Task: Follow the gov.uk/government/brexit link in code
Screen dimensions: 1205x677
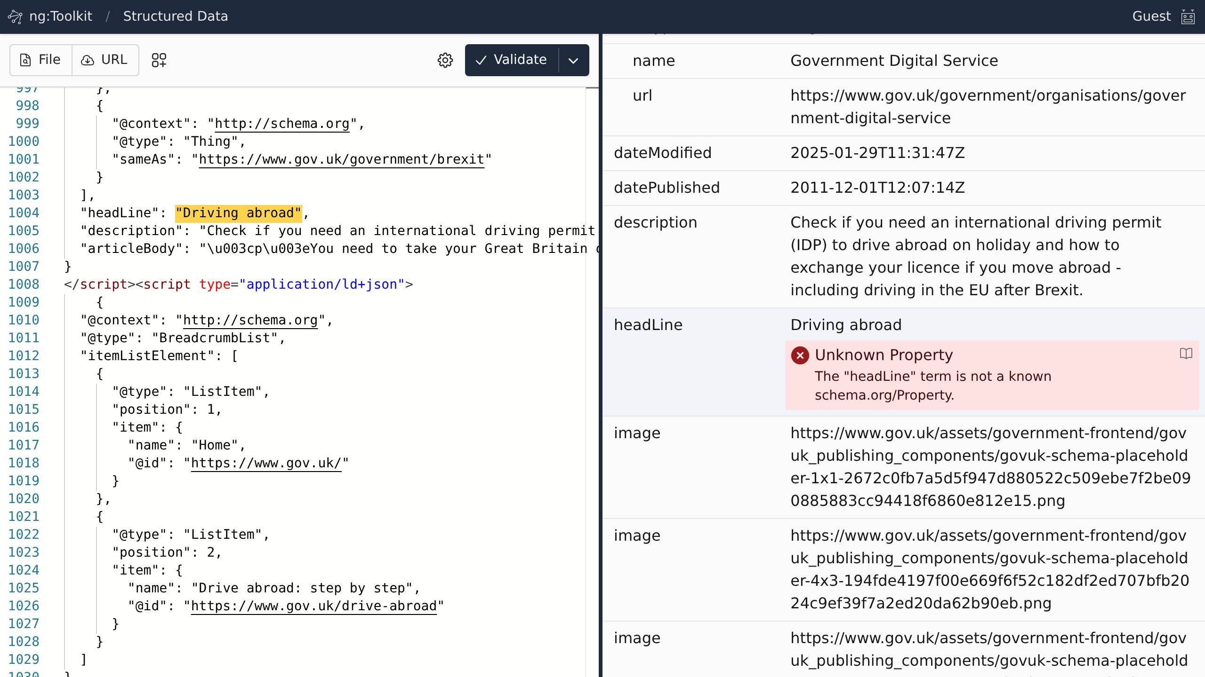Action: coord(341,159)
